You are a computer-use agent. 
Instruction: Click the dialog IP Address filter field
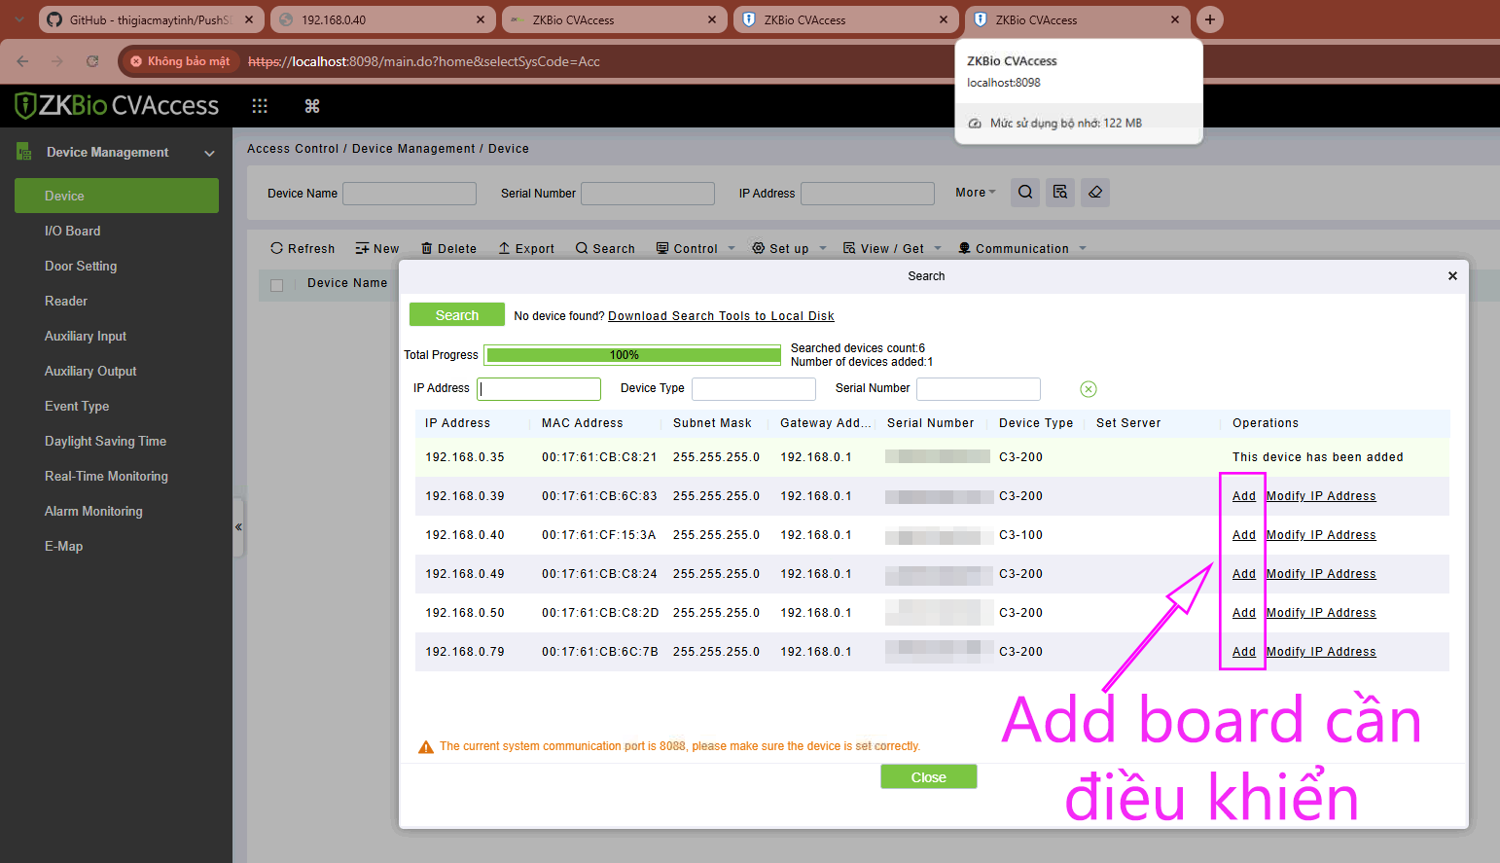coord(539,389)
